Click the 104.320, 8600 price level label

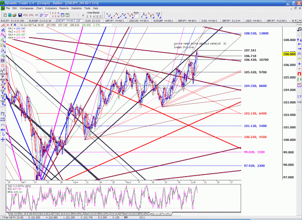click(x=255, y=86)
